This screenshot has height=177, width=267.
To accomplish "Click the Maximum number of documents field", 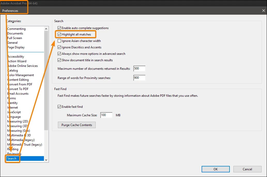I will click(x=139, y=68).
